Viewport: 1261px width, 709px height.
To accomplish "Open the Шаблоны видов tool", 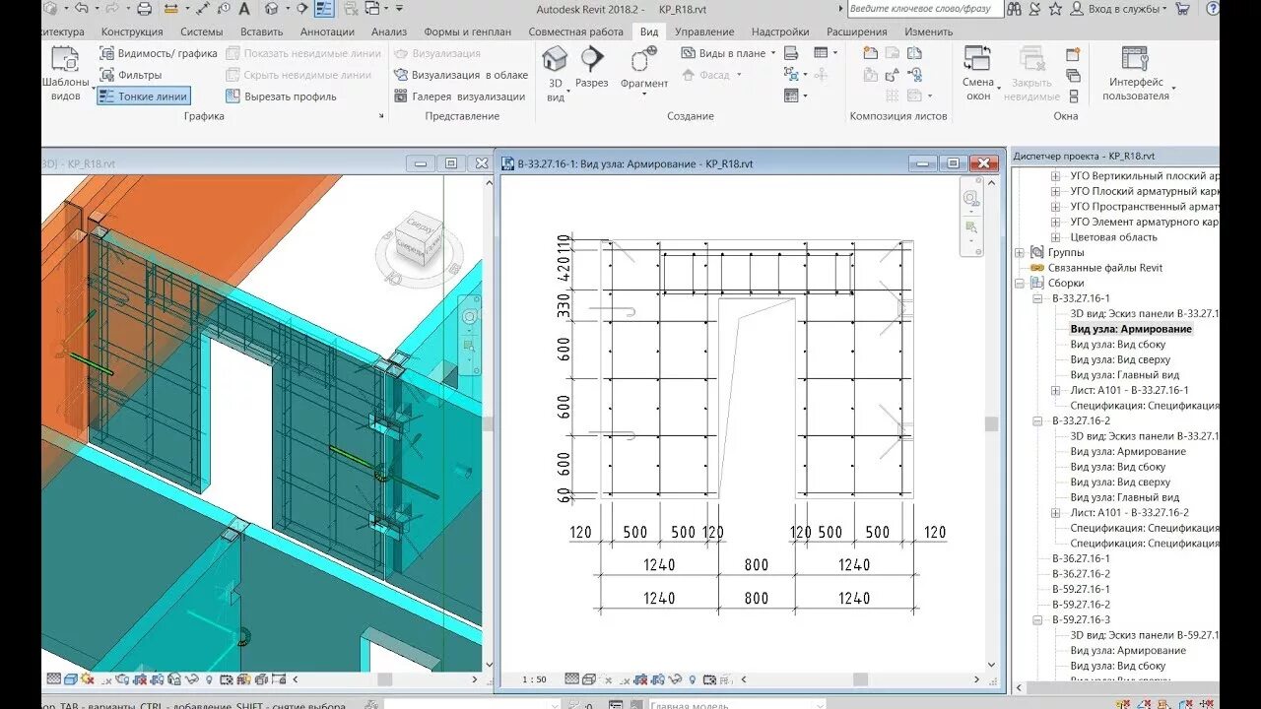I will [x=65, y=74].
